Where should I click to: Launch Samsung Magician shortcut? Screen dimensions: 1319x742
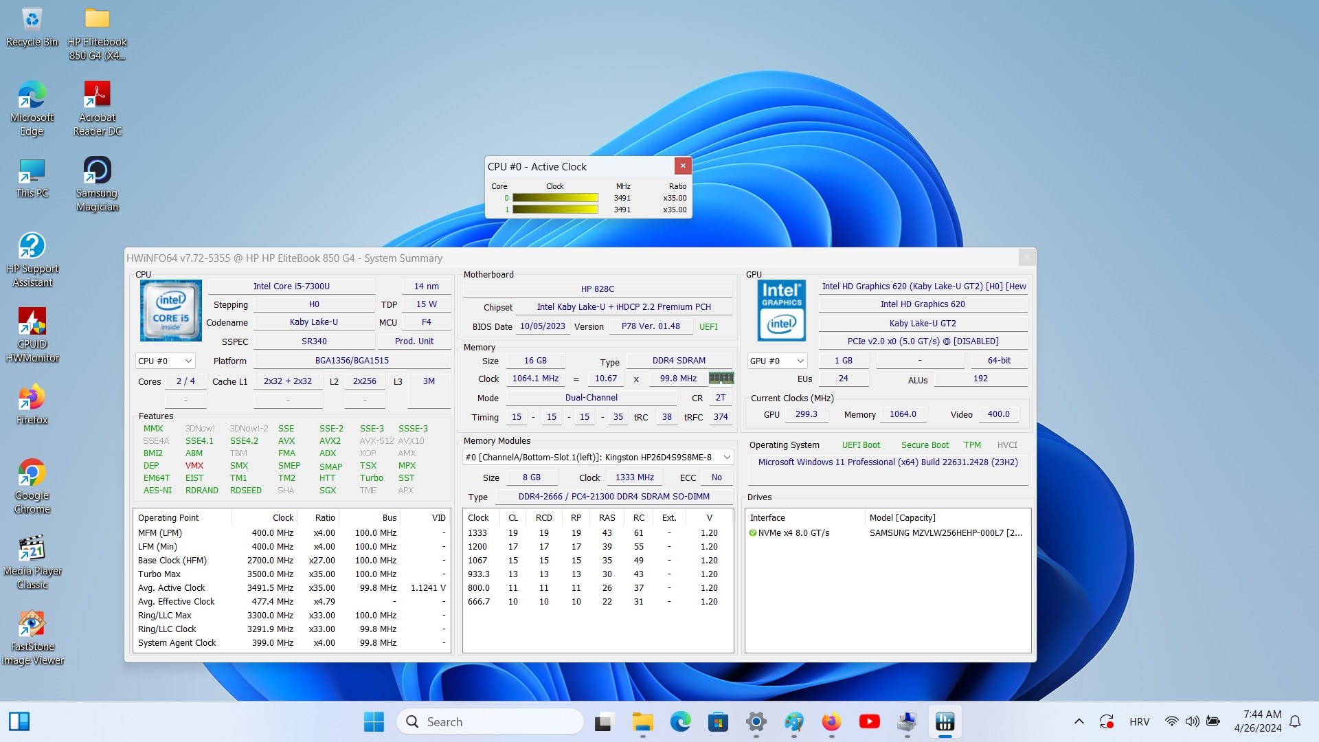pyautogui.click(x=97, y=184)
